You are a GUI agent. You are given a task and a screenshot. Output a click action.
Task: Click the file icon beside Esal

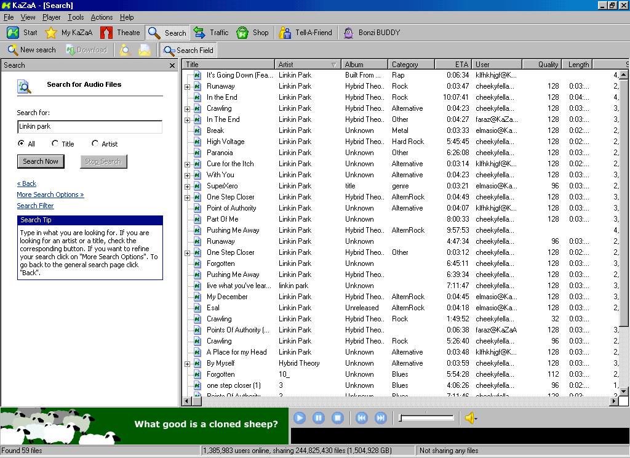click(x=197, y=308)
